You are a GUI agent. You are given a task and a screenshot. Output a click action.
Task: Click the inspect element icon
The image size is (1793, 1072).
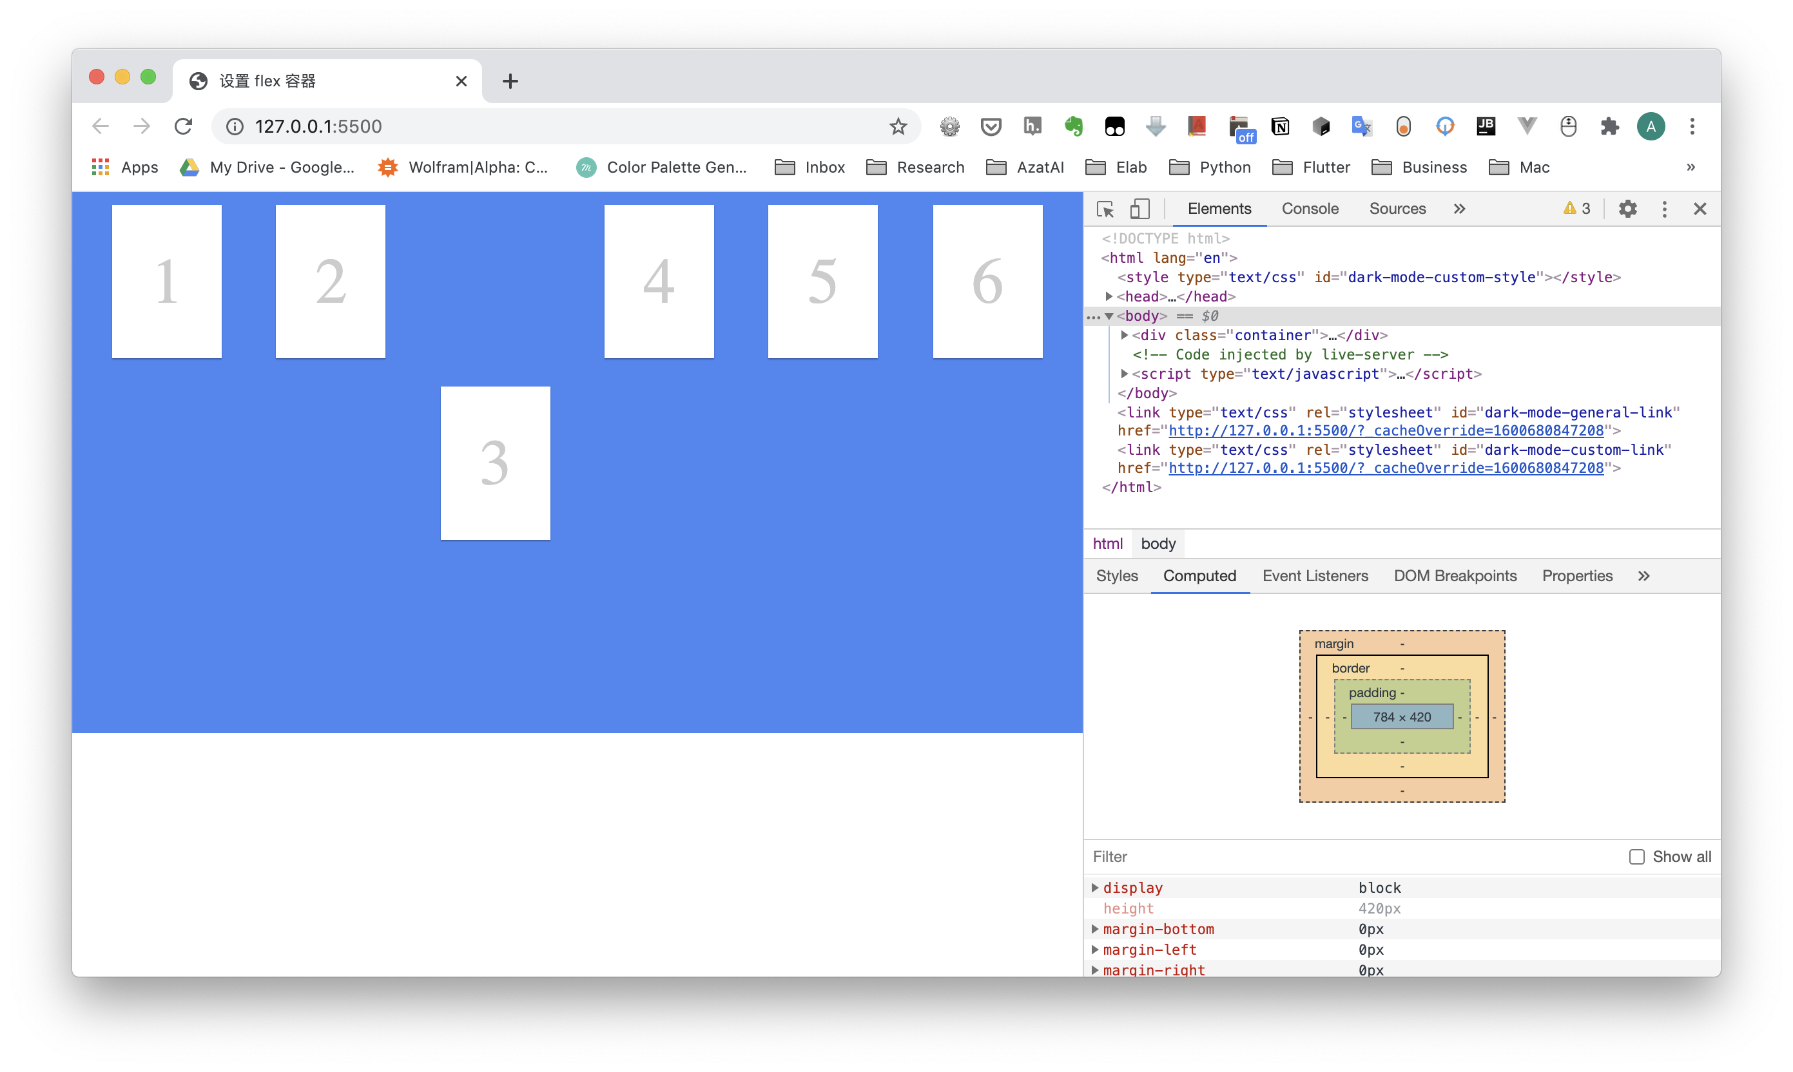tap(1104, 209)
